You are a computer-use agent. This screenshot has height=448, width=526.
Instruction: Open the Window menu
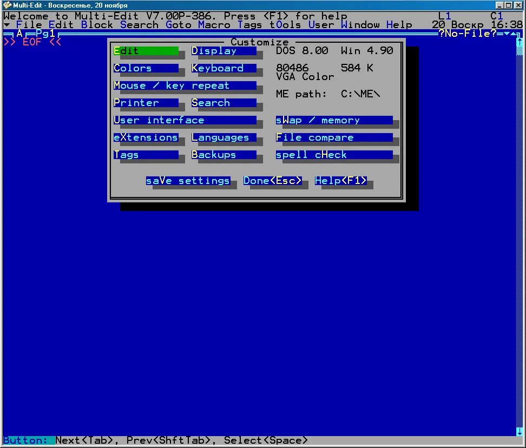tap(360, 25)
